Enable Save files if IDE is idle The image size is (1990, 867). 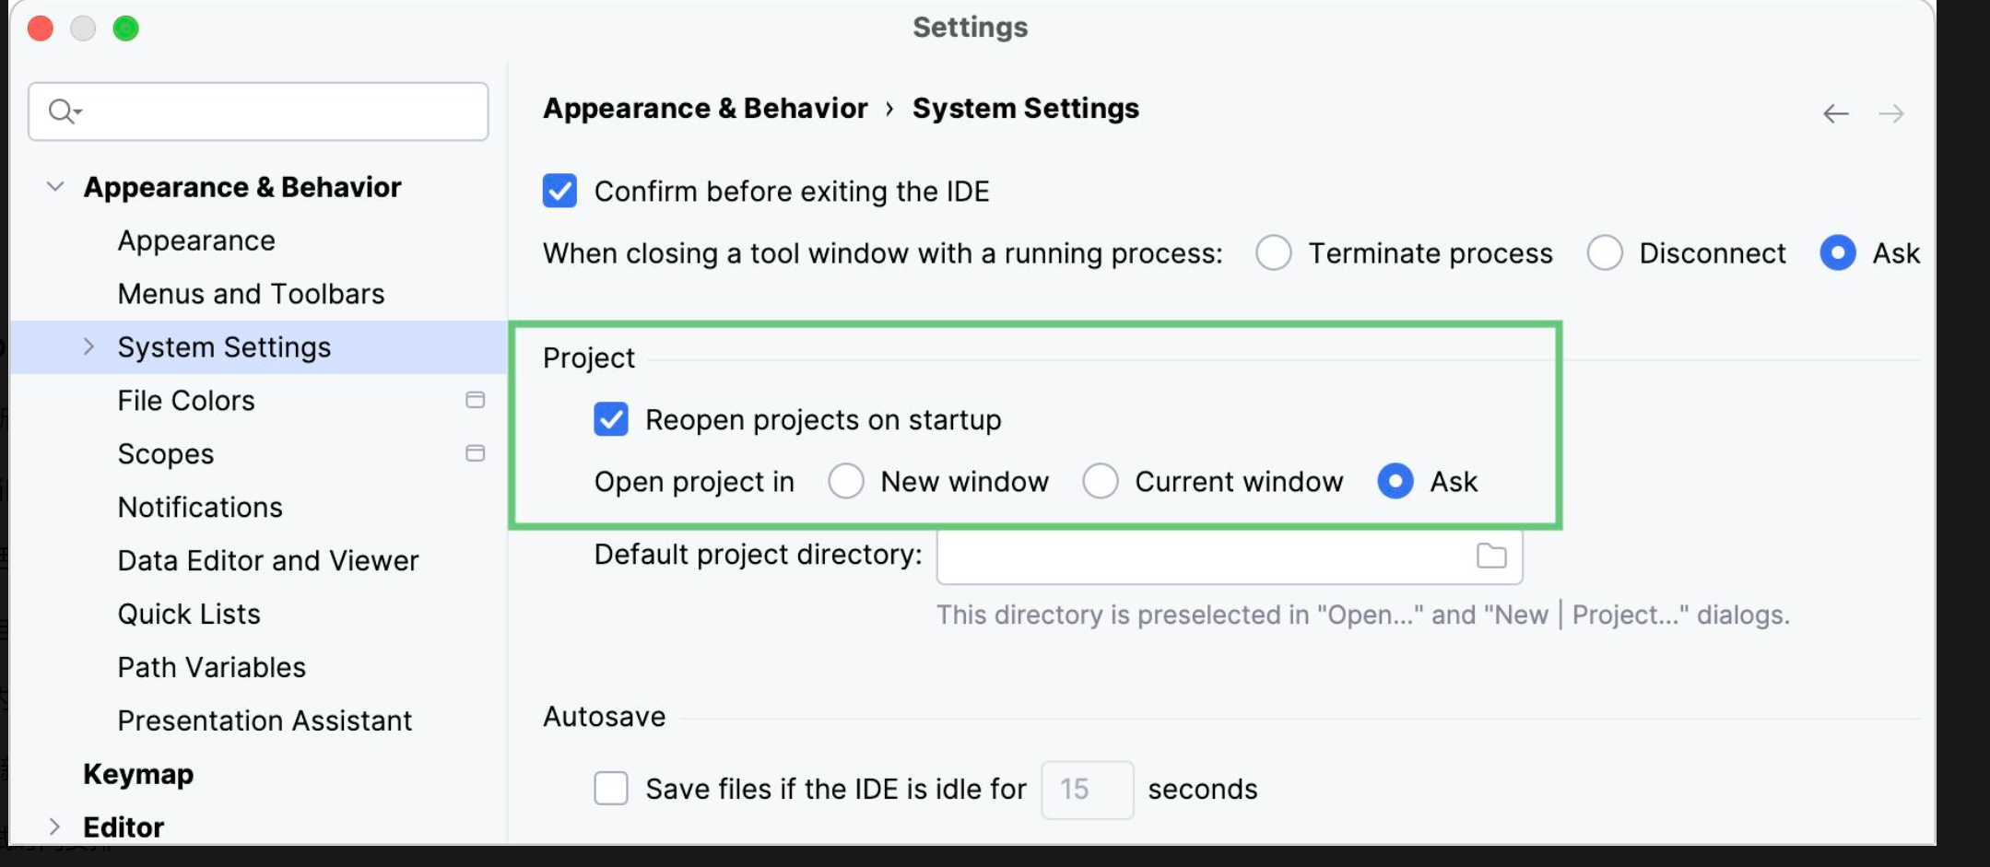pos(611,789)
